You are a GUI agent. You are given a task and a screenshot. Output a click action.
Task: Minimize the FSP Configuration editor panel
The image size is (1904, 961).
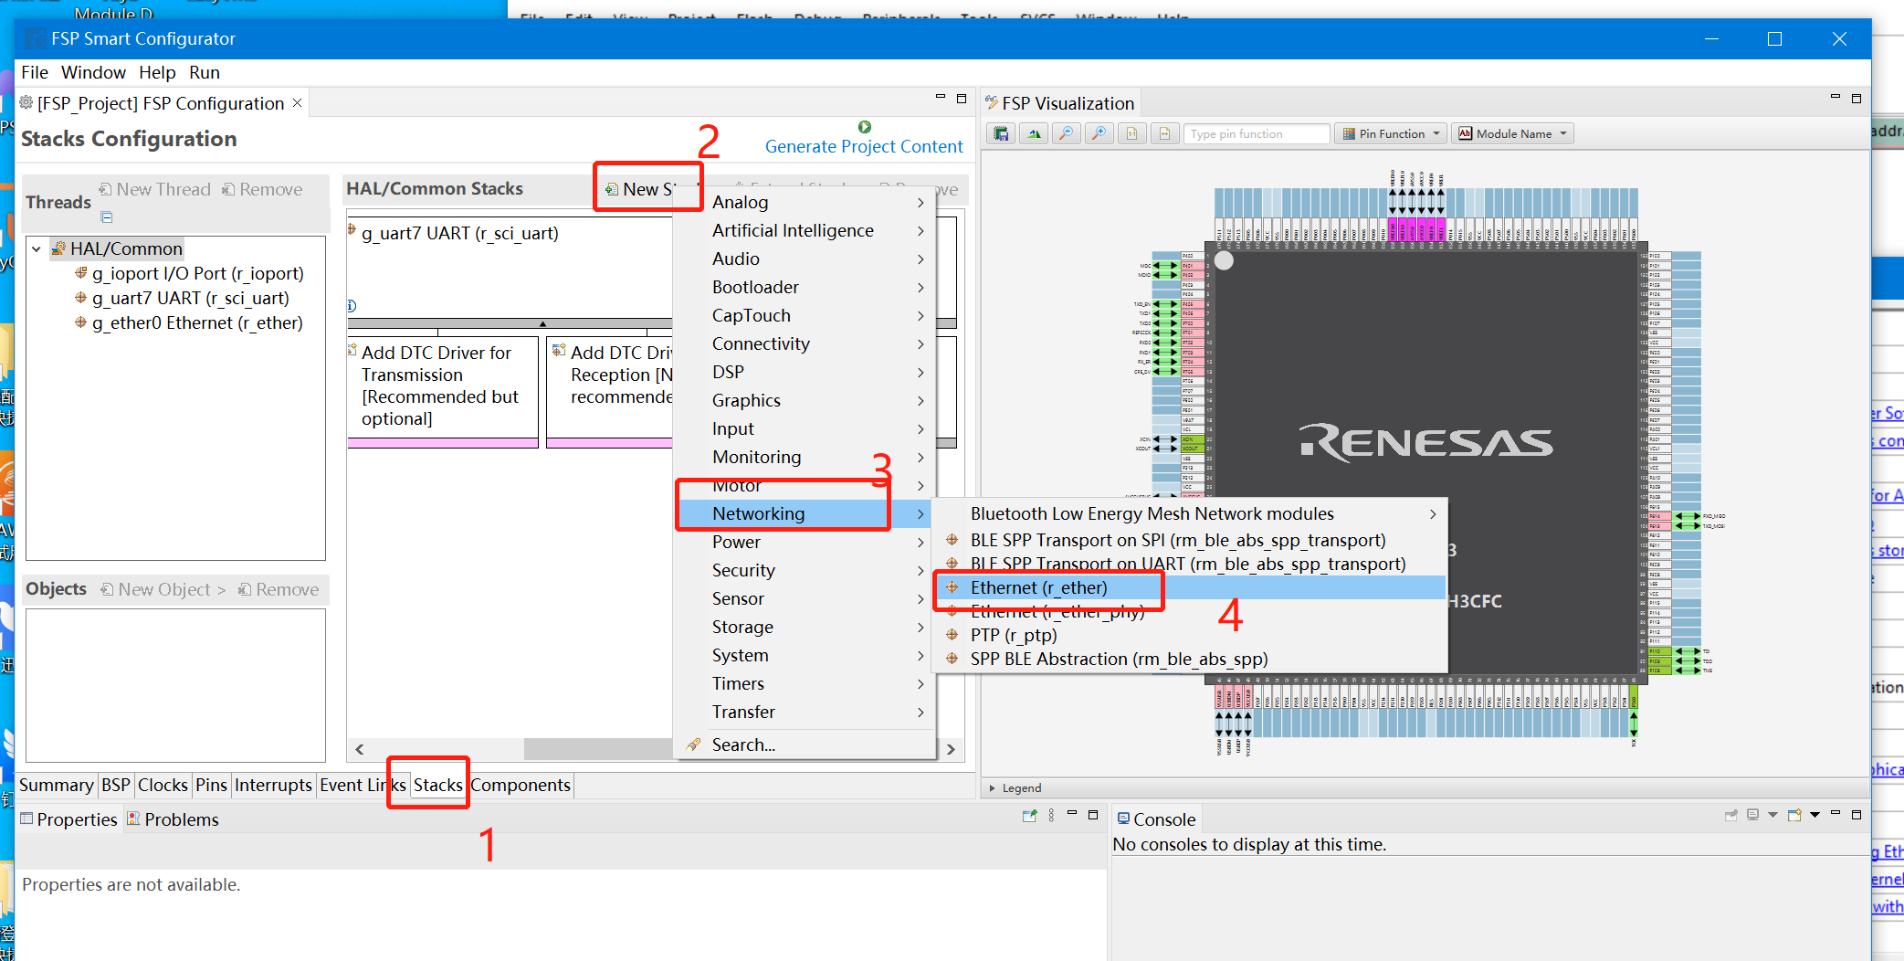click(x=941, y=96)
